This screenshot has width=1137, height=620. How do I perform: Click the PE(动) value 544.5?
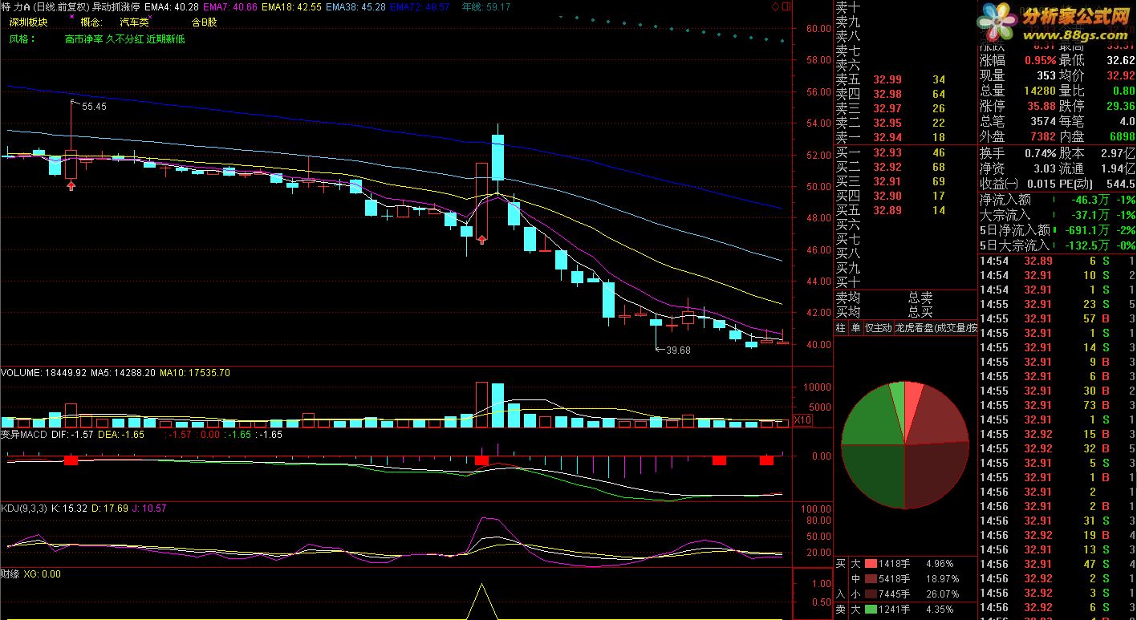(x=1121, y=184)
